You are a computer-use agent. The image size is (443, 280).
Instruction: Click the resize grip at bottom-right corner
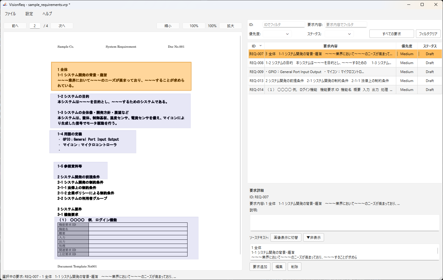(441, 278)
